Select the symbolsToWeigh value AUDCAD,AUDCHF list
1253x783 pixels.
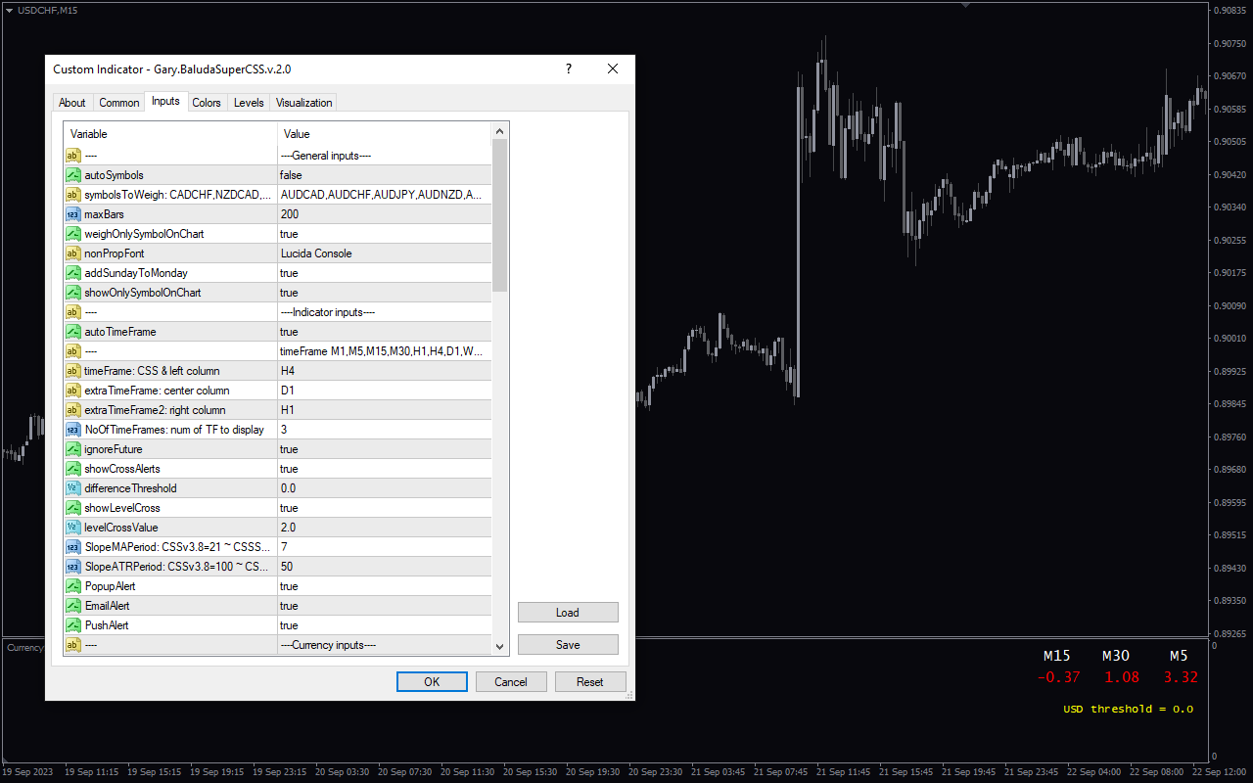coord(385,195)
